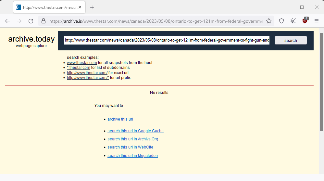
Task: Click the page vertical scrollbar thumb
Action: click(321, 82)
